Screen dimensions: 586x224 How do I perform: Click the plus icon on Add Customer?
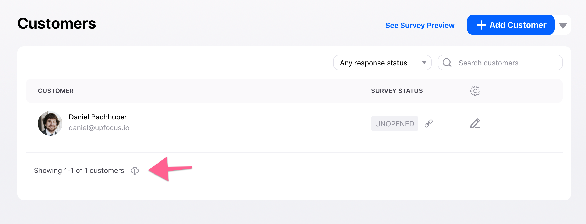pos(481,25)
